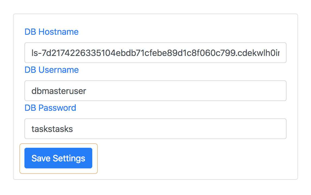311x195 pixels.
Task: Click the DB Password label
Action: pos(50,108)
